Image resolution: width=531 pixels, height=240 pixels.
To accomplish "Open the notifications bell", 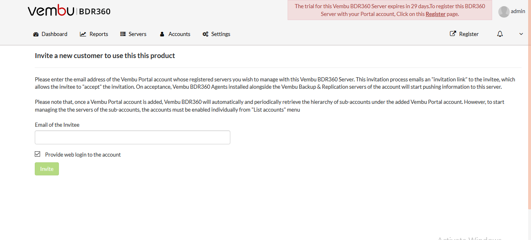I will click(x=500, y=34).
